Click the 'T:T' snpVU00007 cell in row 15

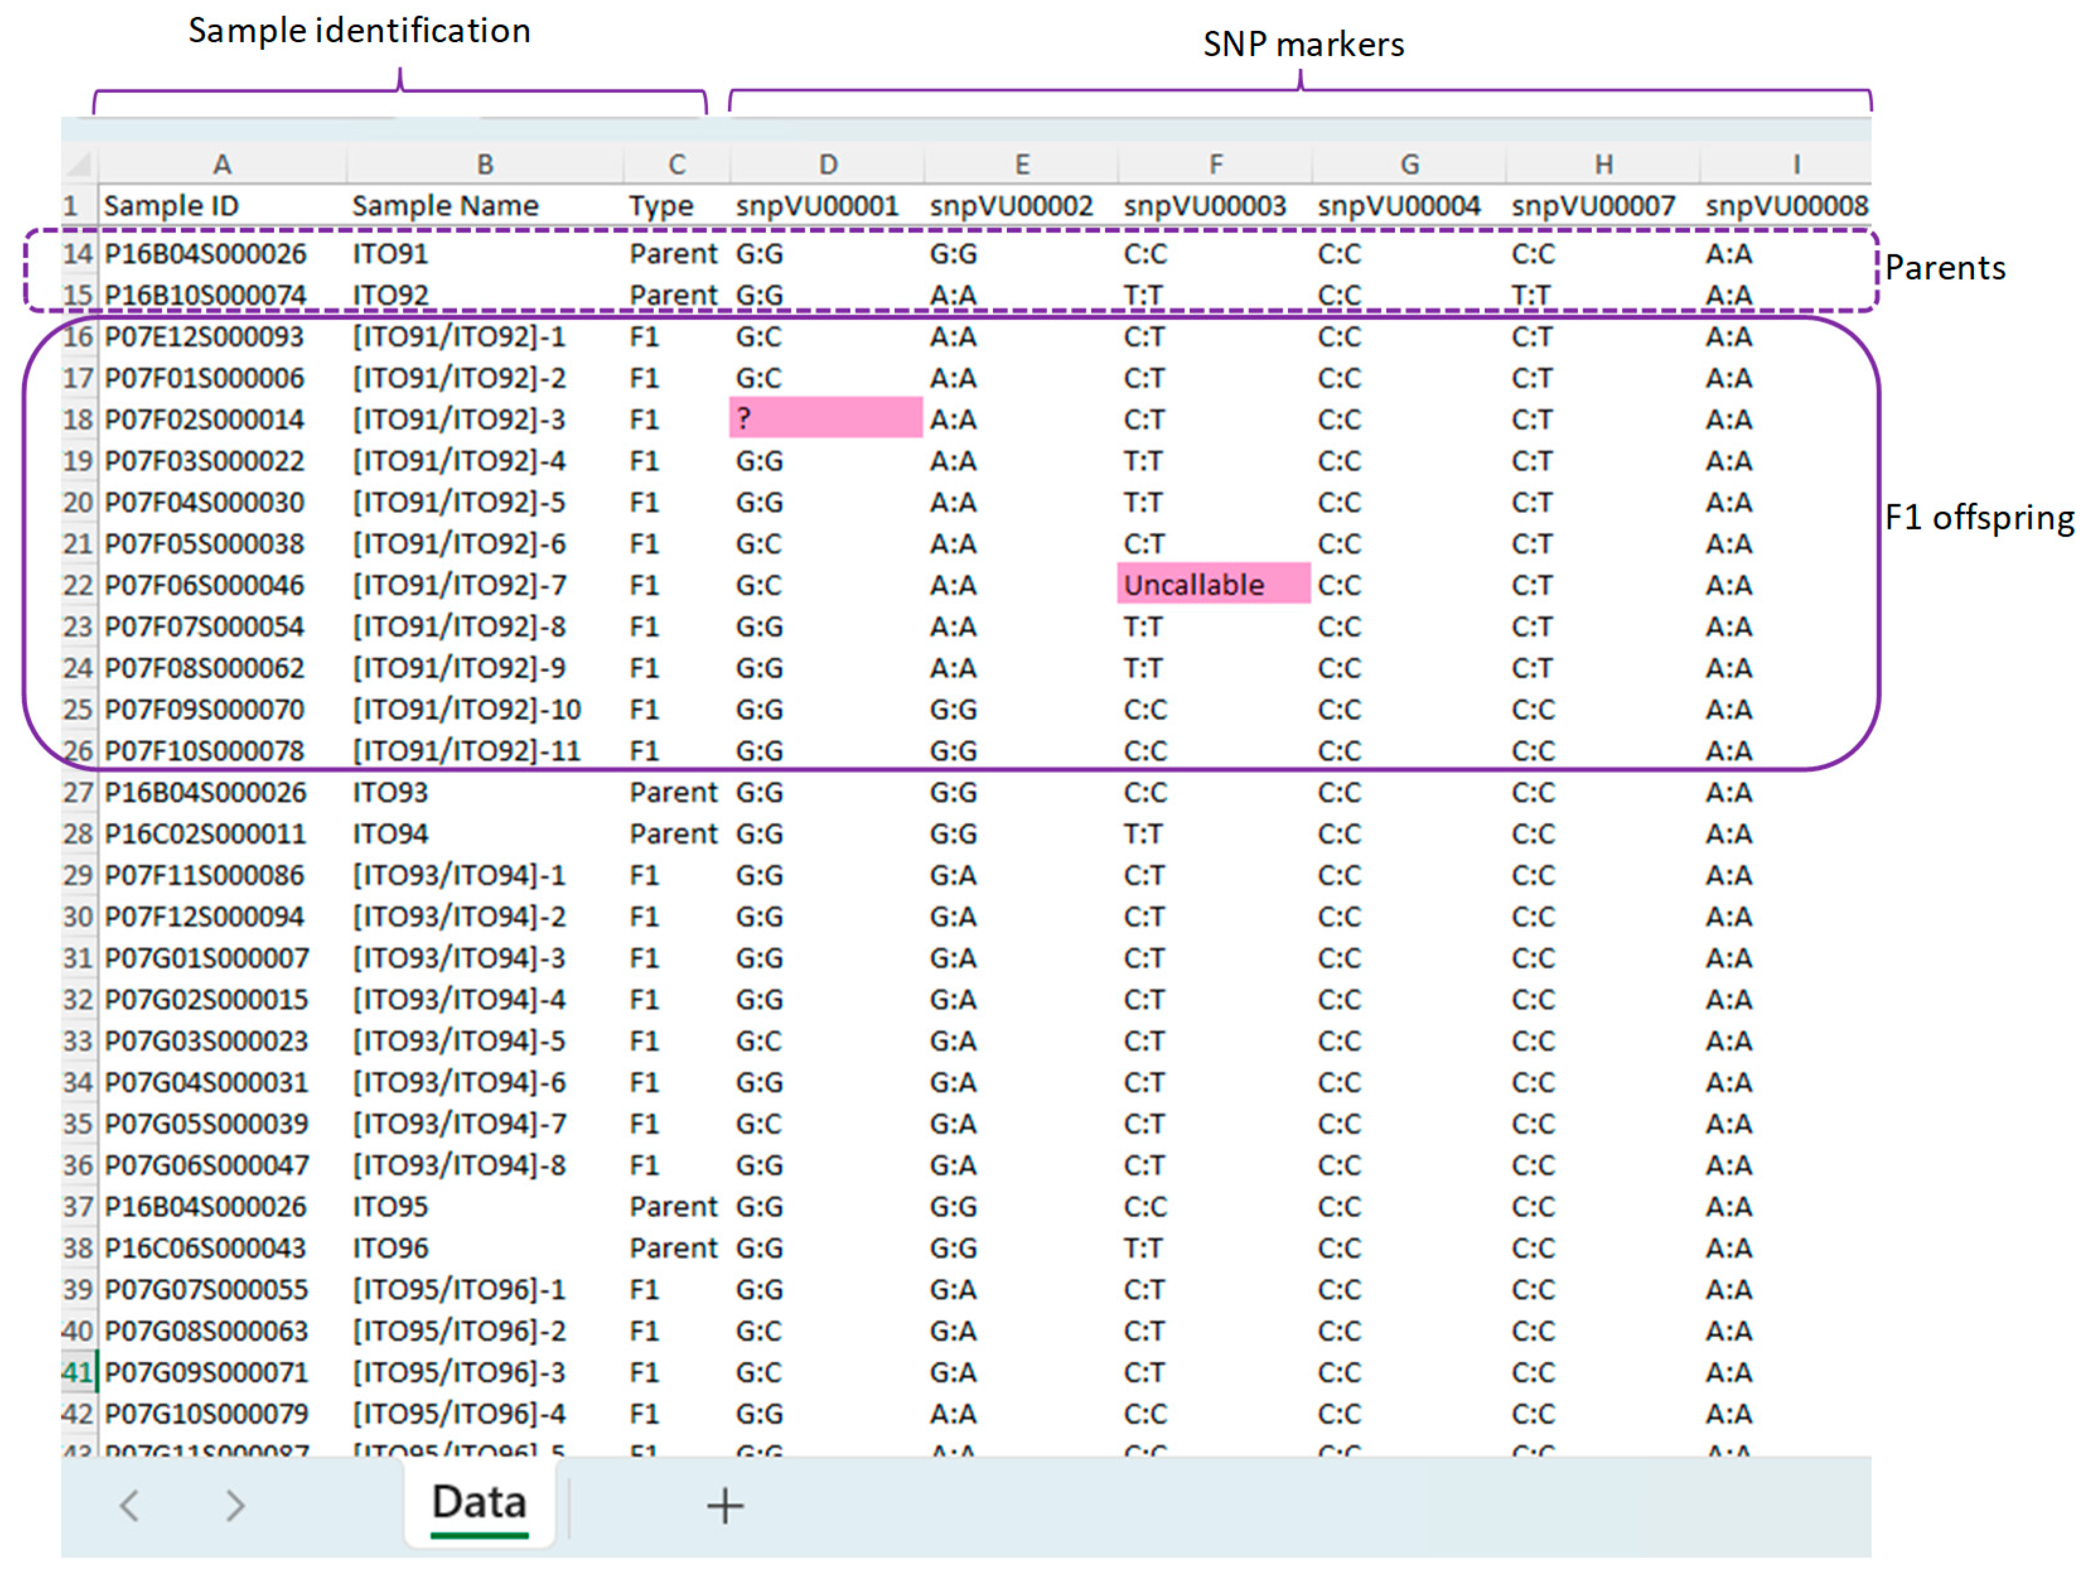[x=1531, y=295]
